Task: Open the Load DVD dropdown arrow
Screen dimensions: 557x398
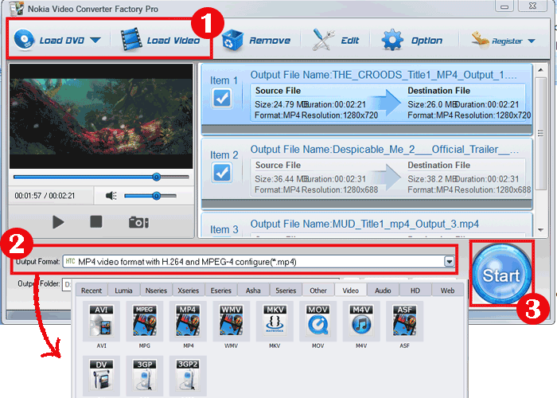Action: pyautogui.click(x=95, y=40)
